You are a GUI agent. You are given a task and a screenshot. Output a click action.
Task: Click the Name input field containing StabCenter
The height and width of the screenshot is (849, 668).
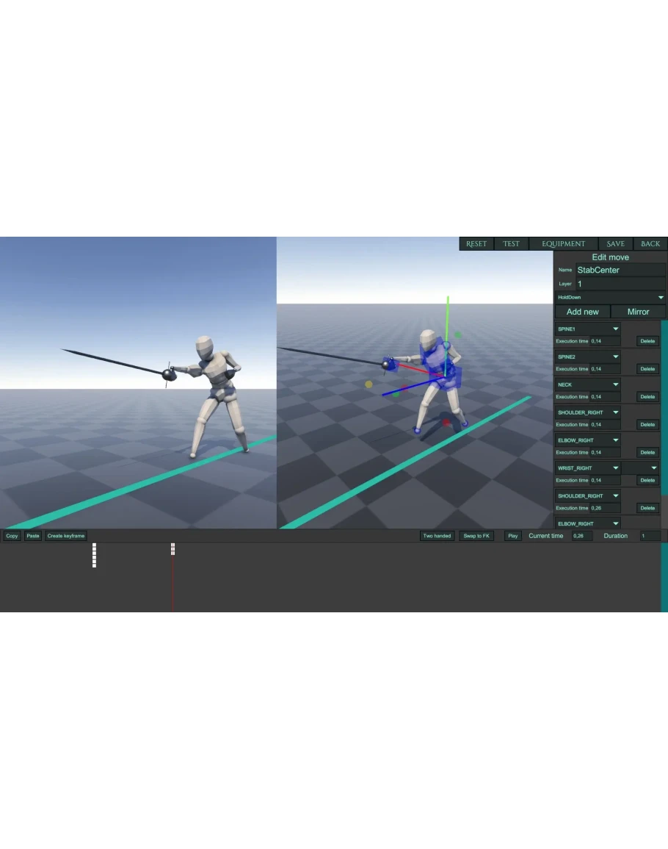click(620, 270)
